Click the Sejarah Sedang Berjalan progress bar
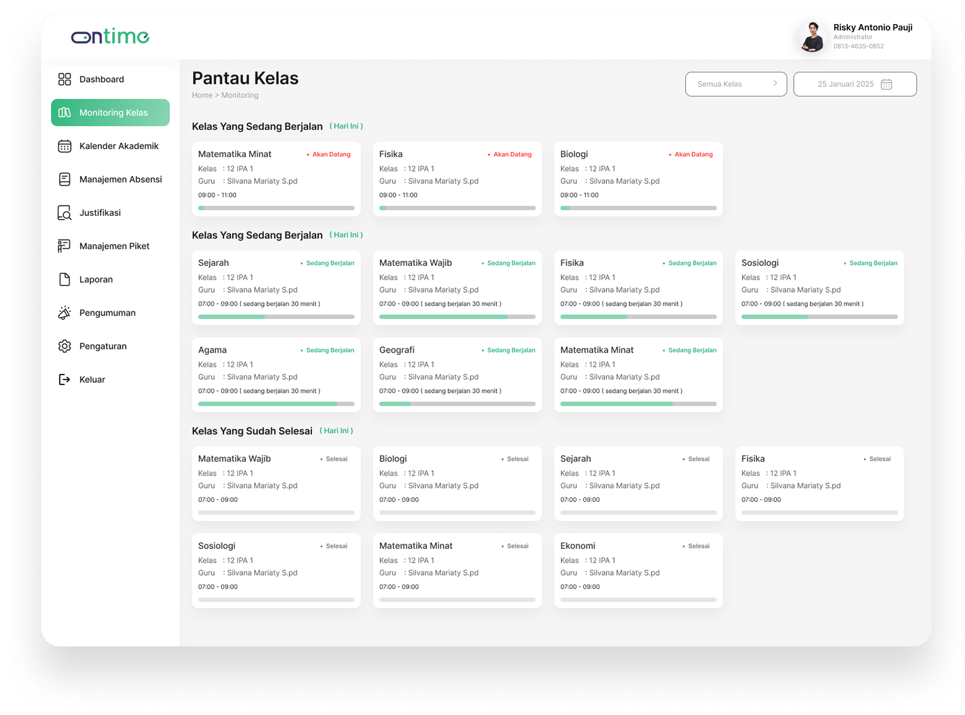This screenshot has height=715, width=965. (x=276, y=317)
